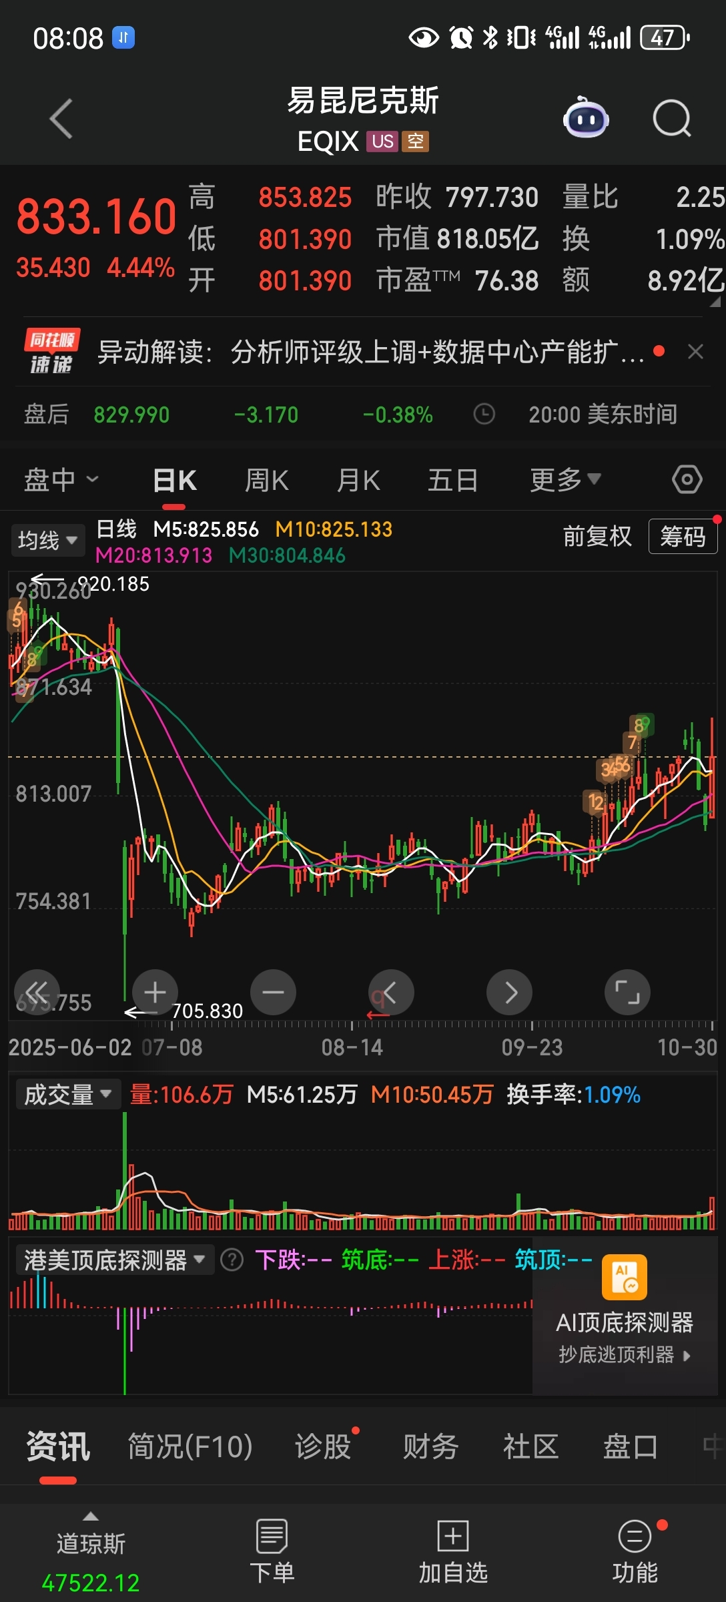Open the AI robot assistant

[x=585, y=119]
